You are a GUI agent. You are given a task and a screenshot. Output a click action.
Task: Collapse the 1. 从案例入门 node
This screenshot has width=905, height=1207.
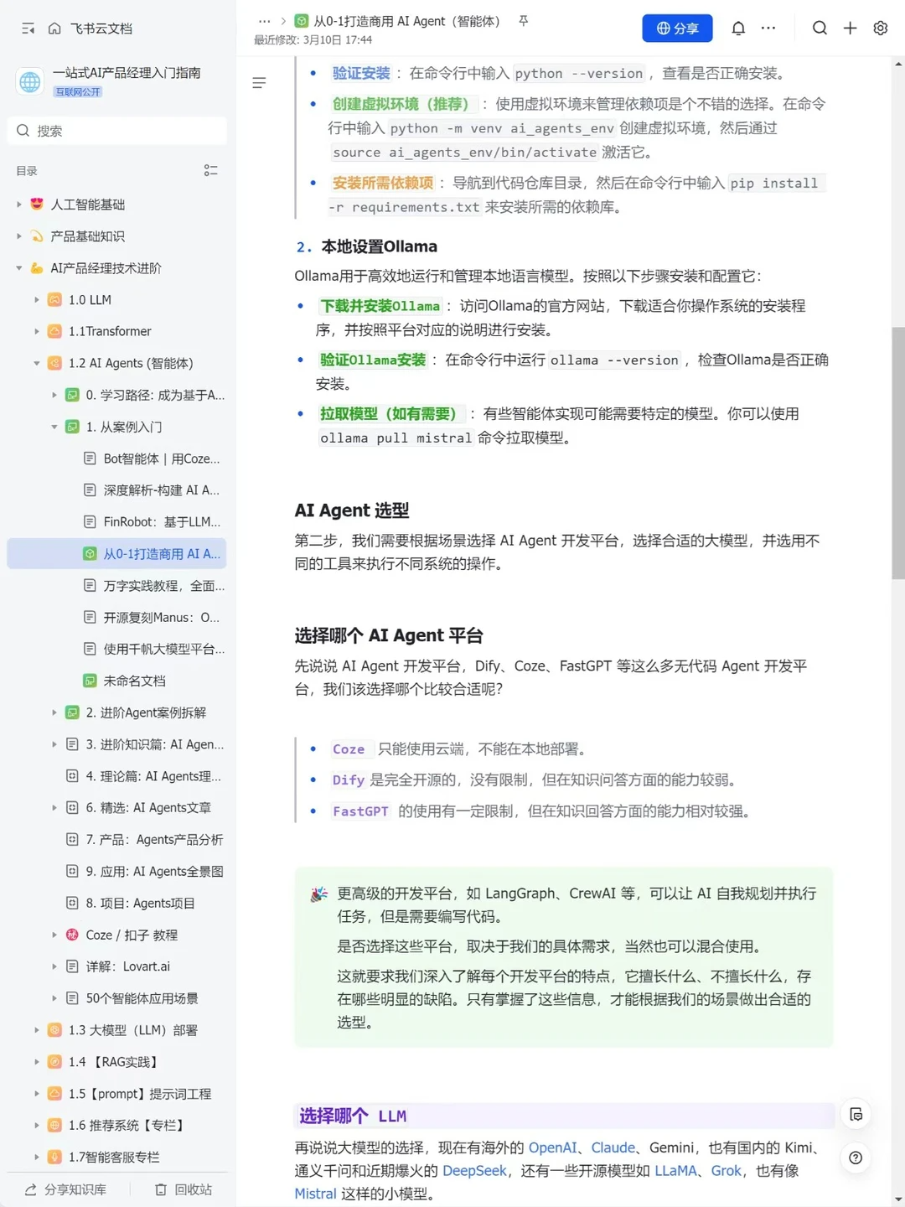click(x=54, y=427)
